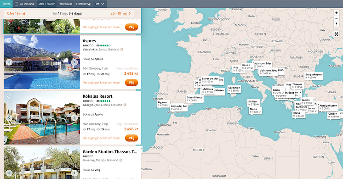Open more departures link for Kokalas Resort
Image resolution: width=343 pixels, height=179 pixels.
click(x=101, y=138)
